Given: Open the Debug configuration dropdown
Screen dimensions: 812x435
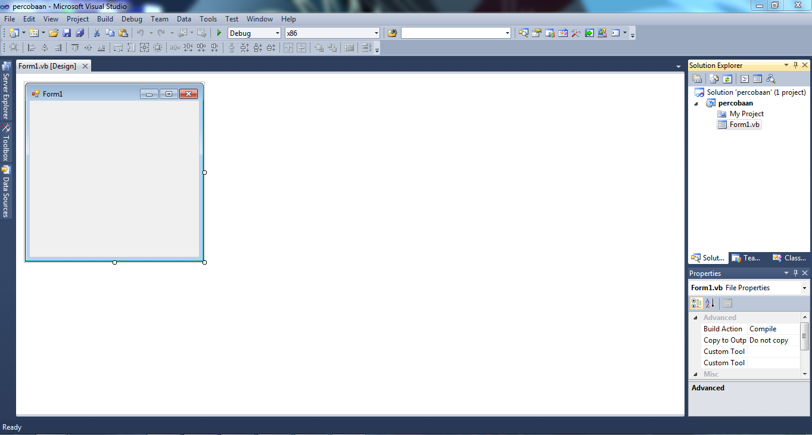Looking at the screenshot, I should coord(278,33).
